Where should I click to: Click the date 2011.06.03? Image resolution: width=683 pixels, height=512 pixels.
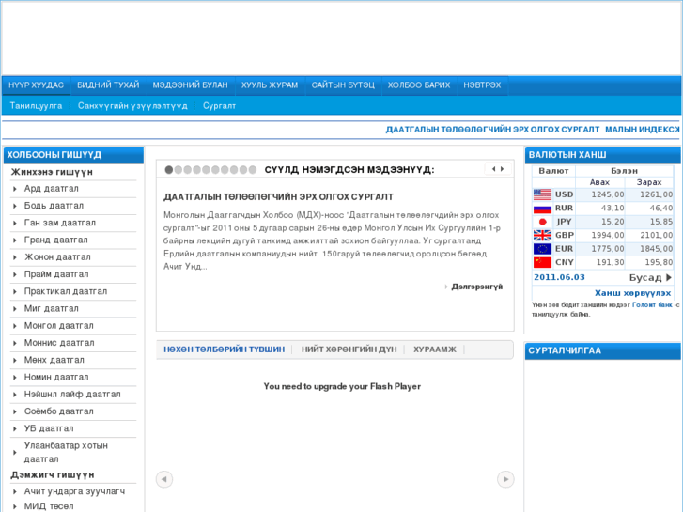tap(559, 277)
